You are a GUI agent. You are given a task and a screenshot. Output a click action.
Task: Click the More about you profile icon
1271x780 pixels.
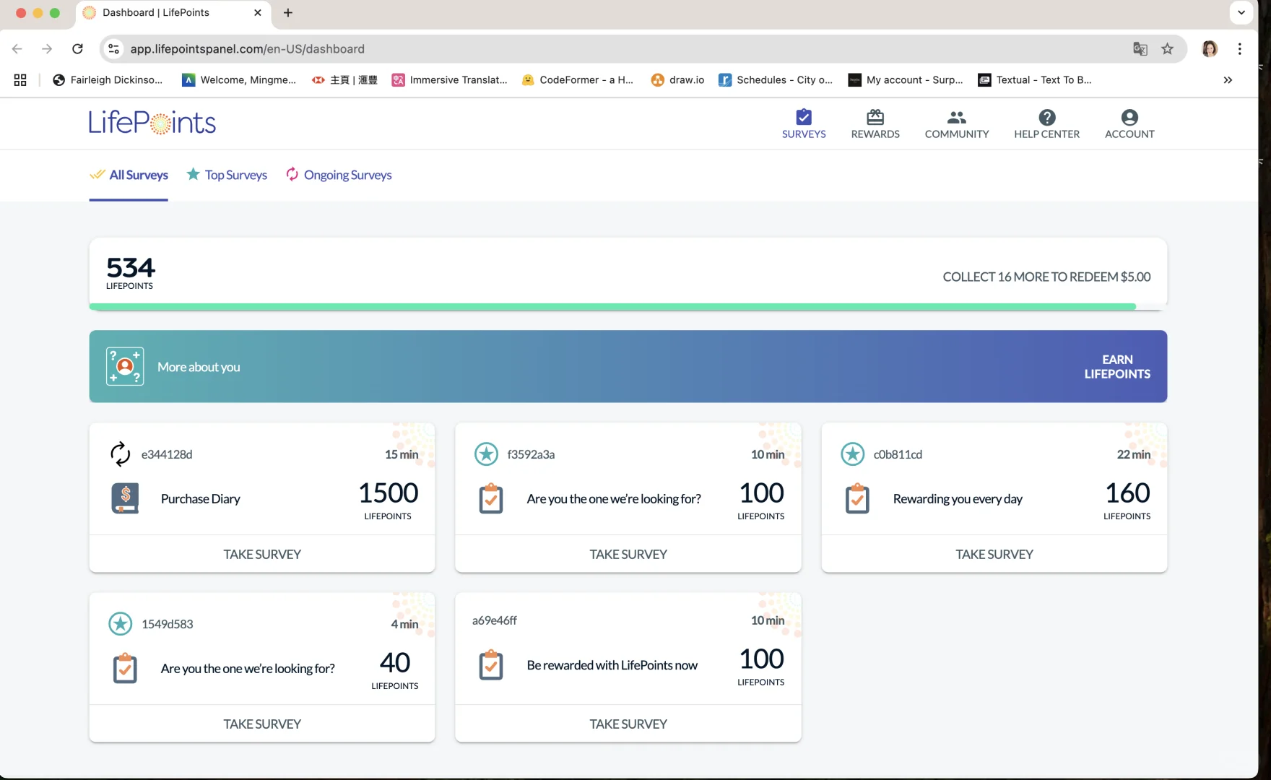point(125,366)
